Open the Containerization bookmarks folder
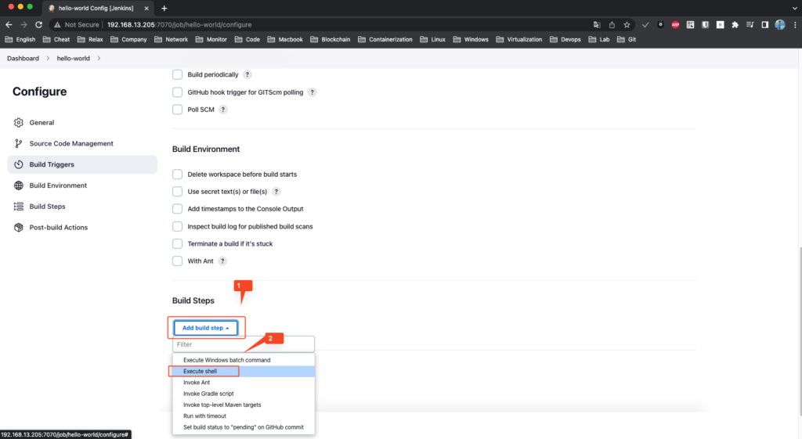This screenshot has height=439, width=802. point(385,39)
